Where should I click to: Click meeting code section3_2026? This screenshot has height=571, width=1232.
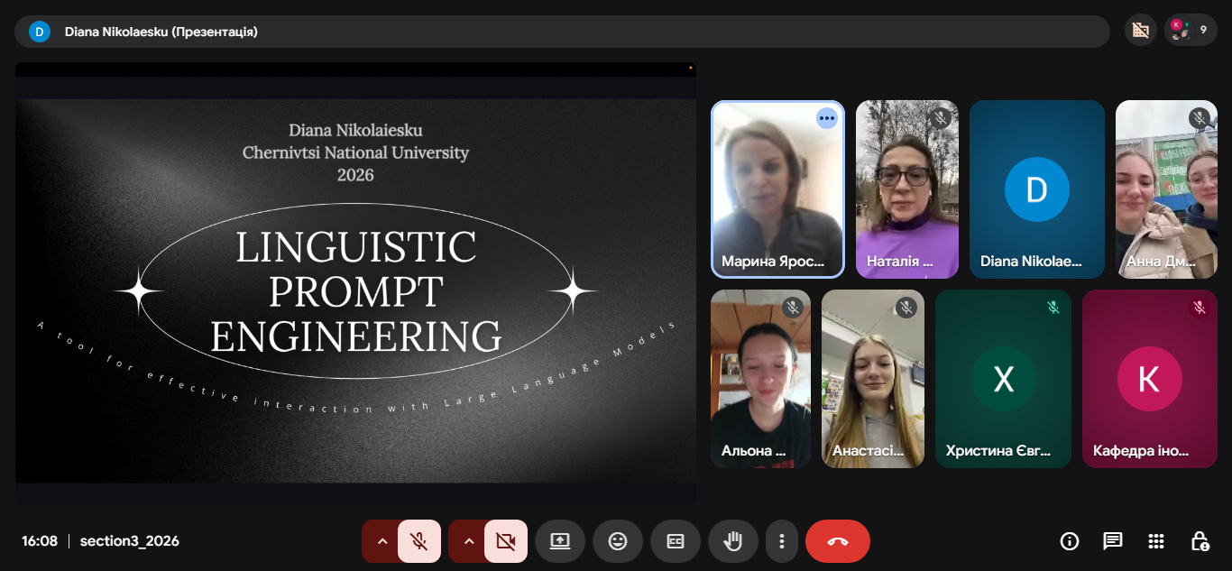[130, 541]
